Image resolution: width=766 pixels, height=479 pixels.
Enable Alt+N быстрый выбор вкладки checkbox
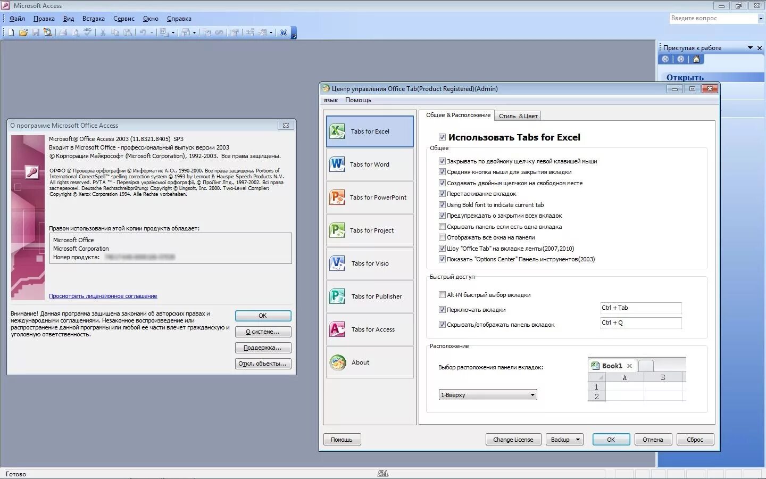442,295
